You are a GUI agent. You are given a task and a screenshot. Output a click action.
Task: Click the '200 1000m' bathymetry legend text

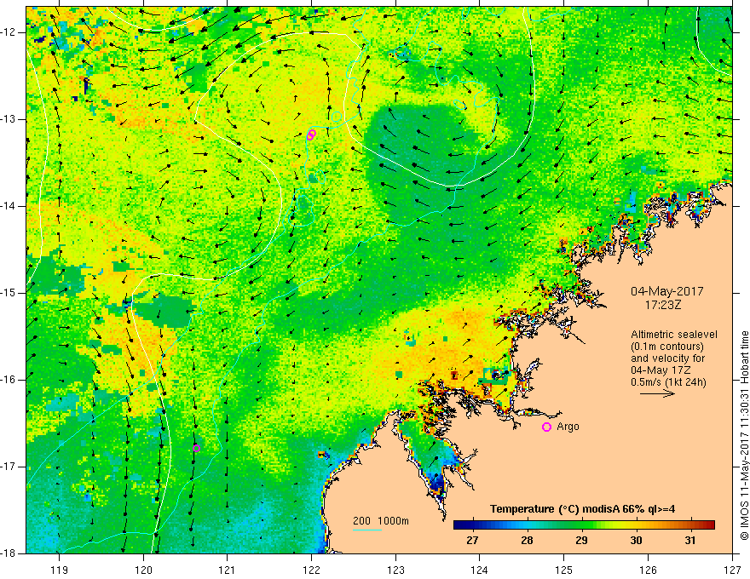coord(381,521)
